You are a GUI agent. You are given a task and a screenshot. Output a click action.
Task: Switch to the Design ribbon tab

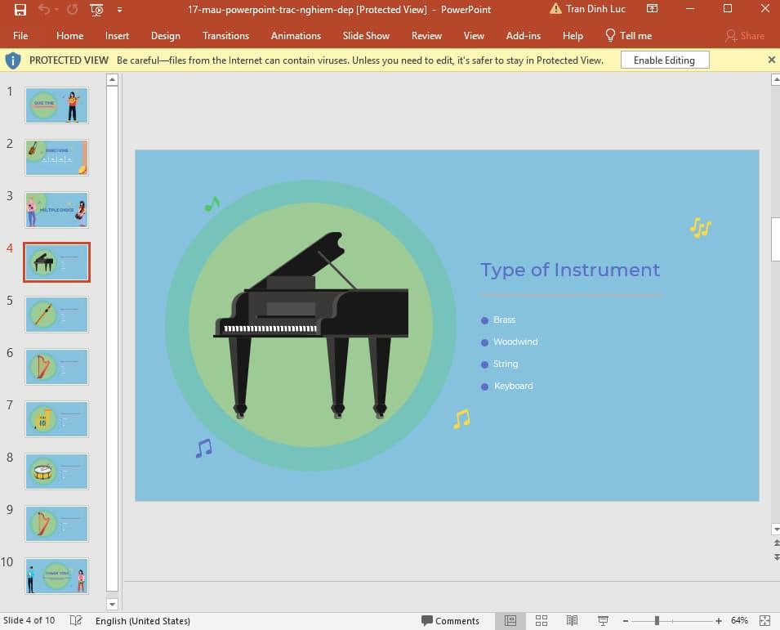click(166, 36)
